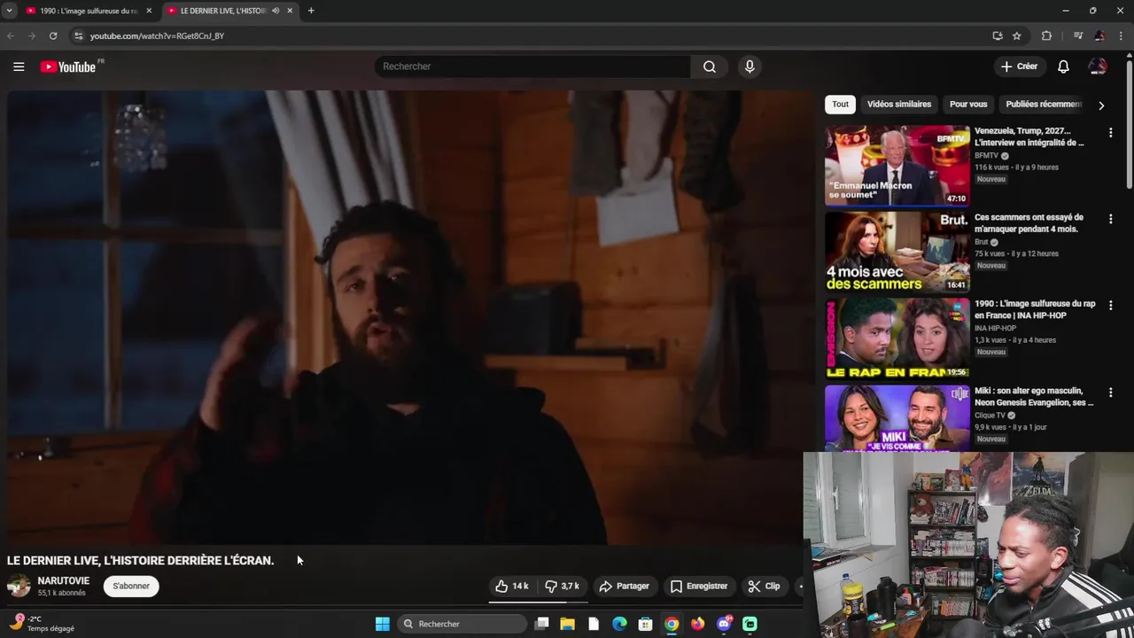The image size is (1134, 638).
Task: Click the taskbar Rechercher search box
Action: coord(461,624)
